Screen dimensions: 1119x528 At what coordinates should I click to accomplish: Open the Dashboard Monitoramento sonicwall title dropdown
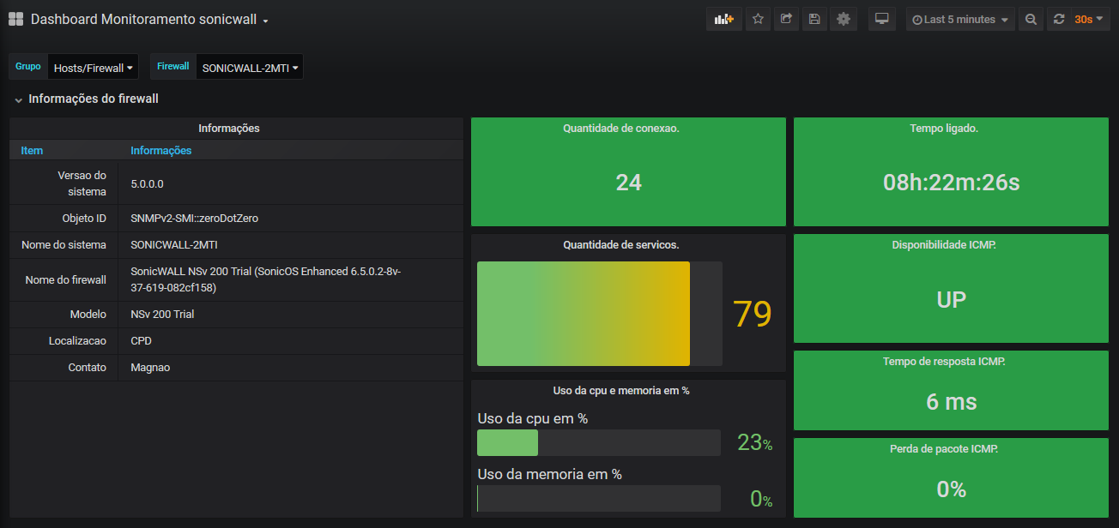coord(150,19)
